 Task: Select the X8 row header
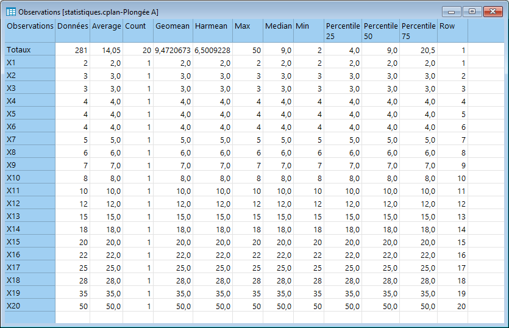pyautogui.click(x=30, y=152)
